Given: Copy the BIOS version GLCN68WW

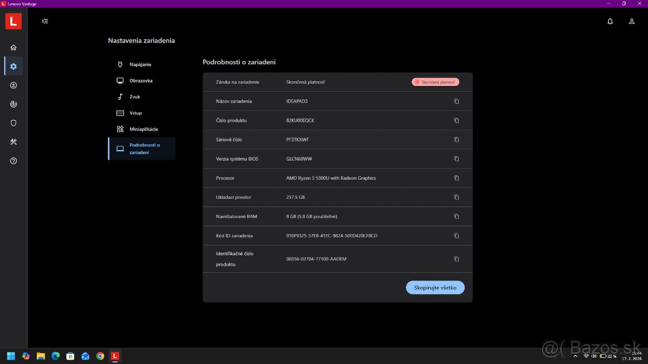Looking at the screenshot, I should (x=456, y=159).
